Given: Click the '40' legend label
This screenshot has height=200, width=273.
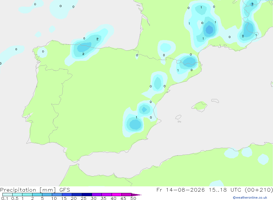Looking at the screenshot, I should pos(113,198).
